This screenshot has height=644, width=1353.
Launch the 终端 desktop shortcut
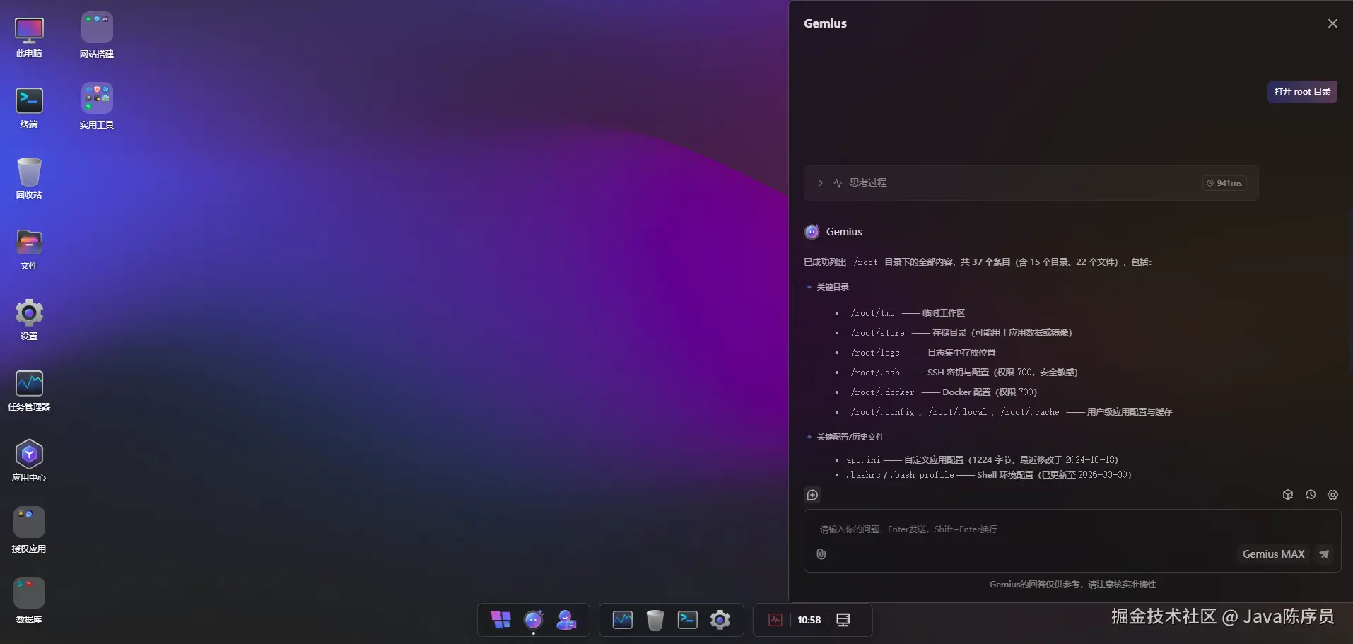[x=29, y=107]
